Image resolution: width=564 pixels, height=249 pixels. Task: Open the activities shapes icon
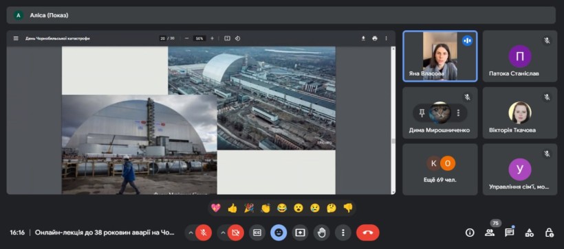coord(530,233)
